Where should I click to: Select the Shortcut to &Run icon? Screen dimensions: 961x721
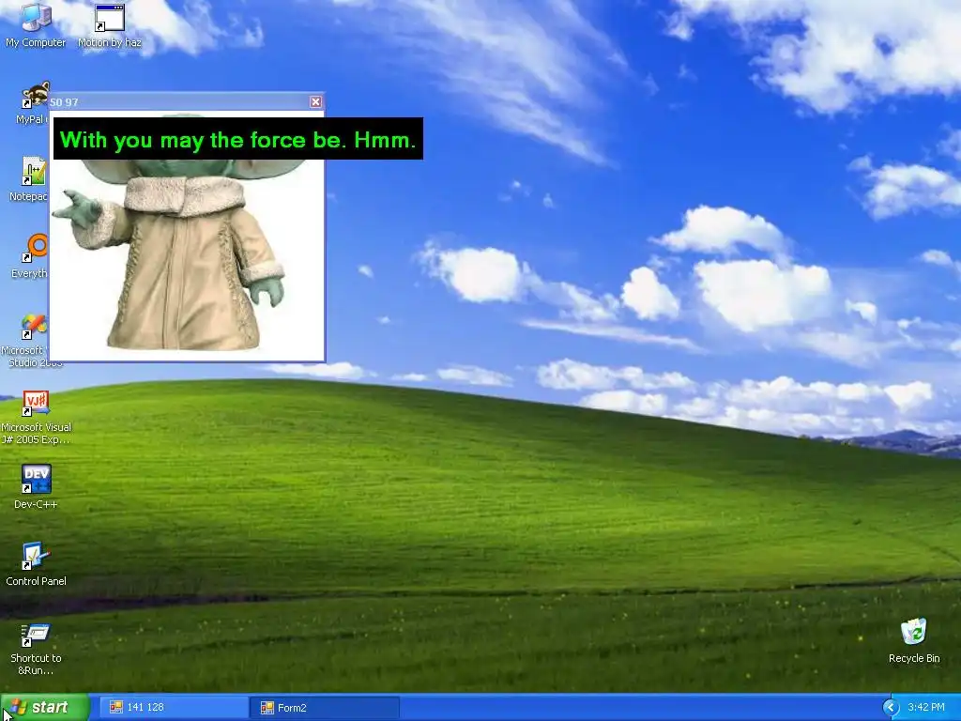click(x=37, y=649)
